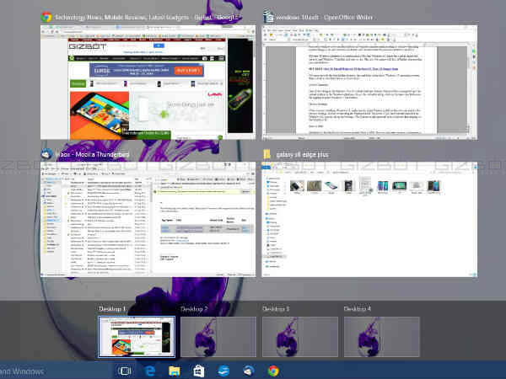Click the Technology News Google Chrome window title
The height and width of the screenshot is (379, 506).
click(148, 18)
